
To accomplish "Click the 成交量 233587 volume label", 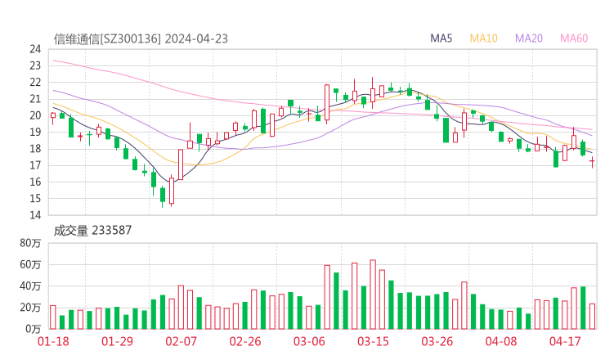I will point(92,231).
